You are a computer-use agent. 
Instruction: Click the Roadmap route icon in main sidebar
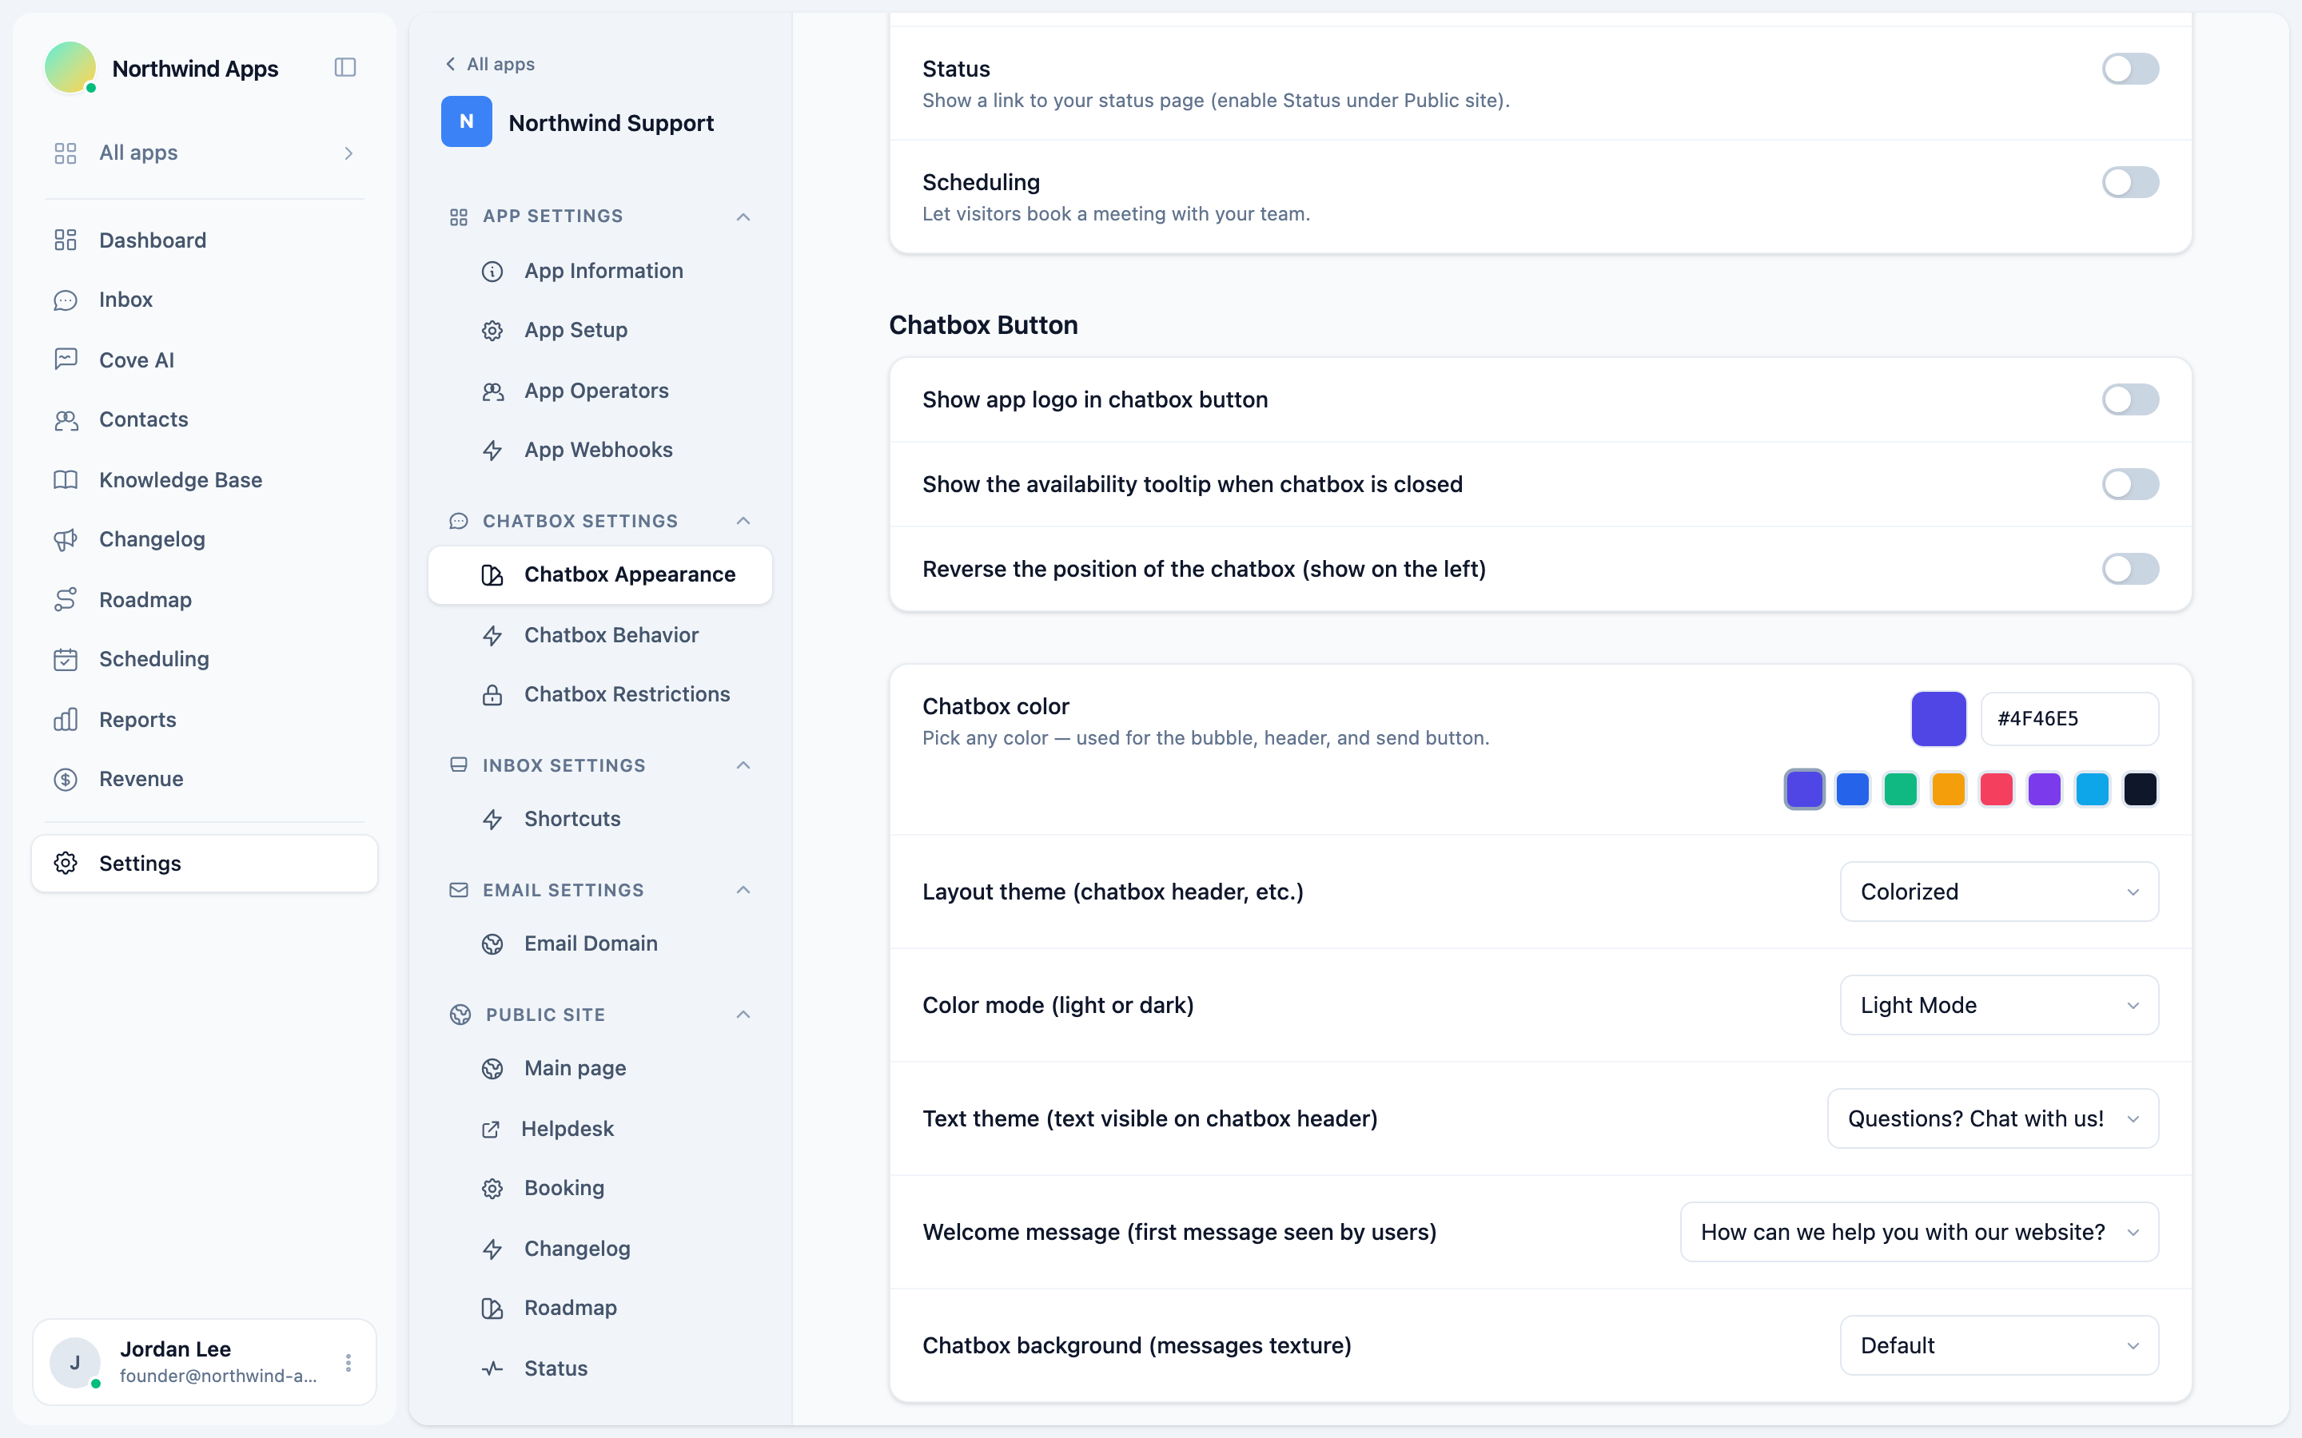pos(66,599)
